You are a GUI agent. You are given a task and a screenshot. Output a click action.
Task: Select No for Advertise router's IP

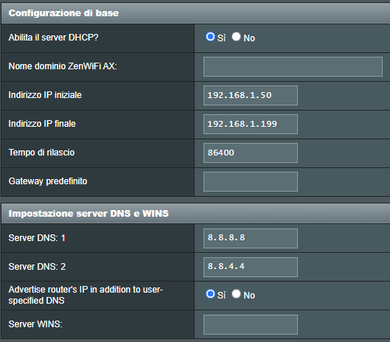tap(236, 294)
